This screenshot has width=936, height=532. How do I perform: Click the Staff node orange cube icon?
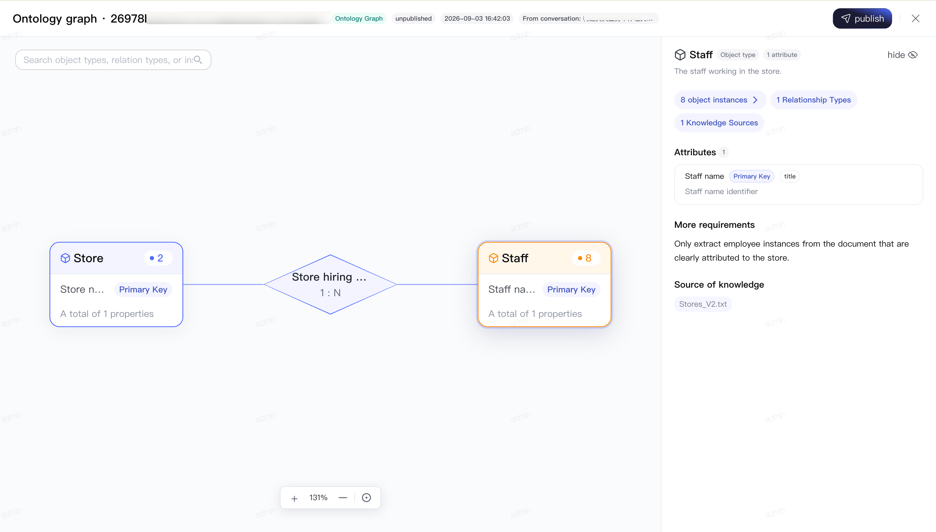pyautogui.click(x=493, y=258)
